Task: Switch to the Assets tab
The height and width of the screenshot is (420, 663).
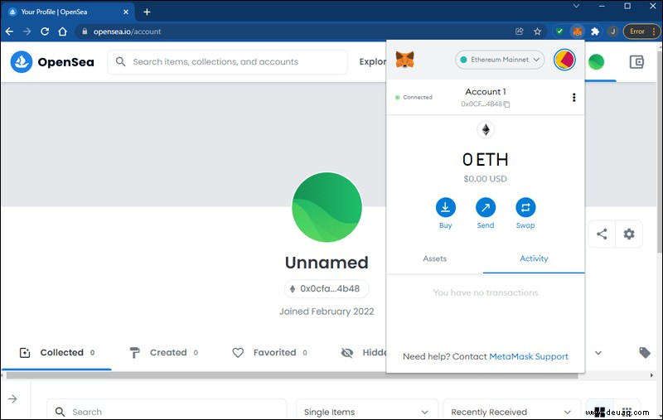Action: click(434, 258)
